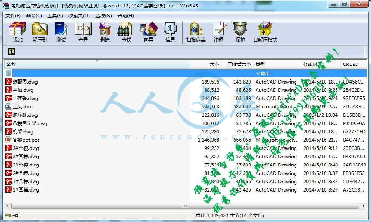The image size is (371, 222).
Task: Click the icon of 液压缸.dwg
Action: click(9, 115)
